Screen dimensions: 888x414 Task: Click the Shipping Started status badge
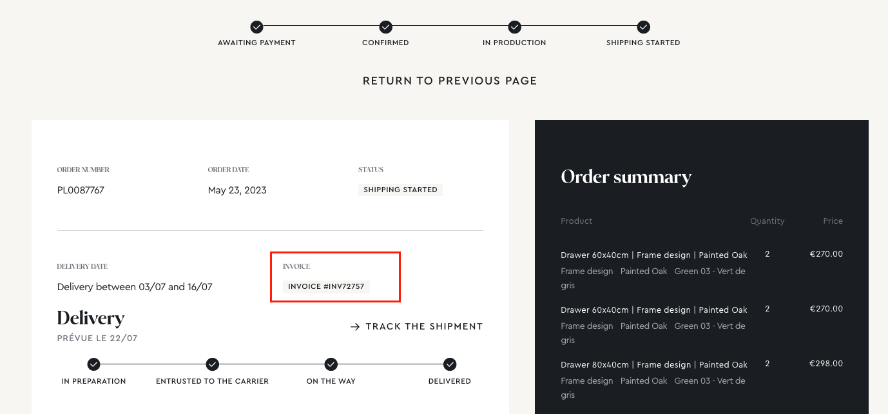(x=400, y=190)
